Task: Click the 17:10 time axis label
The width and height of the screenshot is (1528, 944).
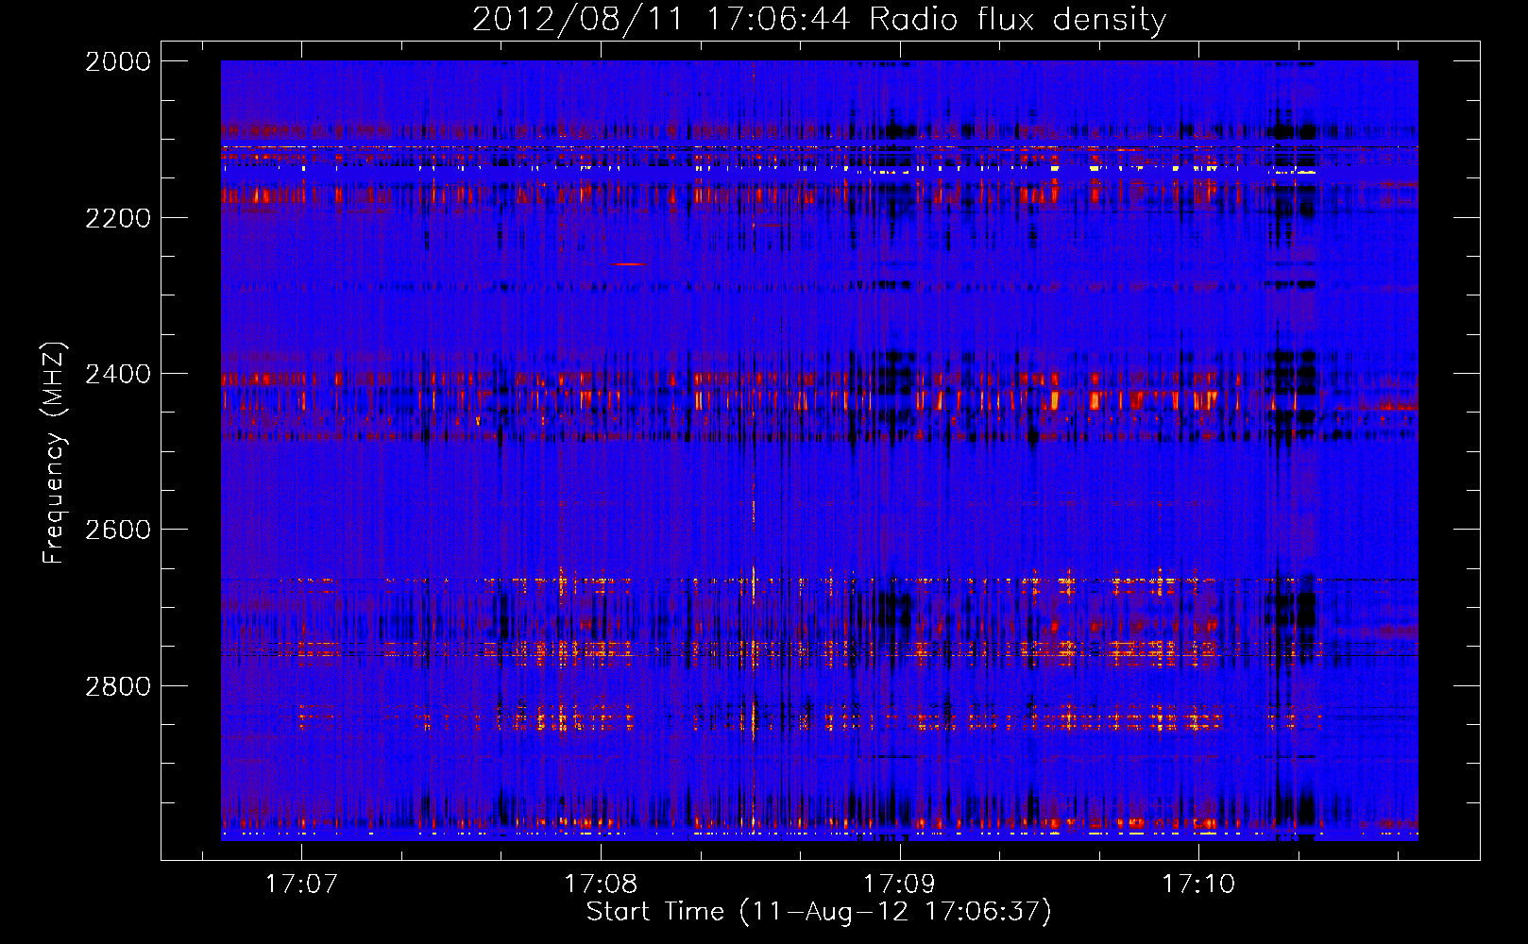Action: (1198, 884)
